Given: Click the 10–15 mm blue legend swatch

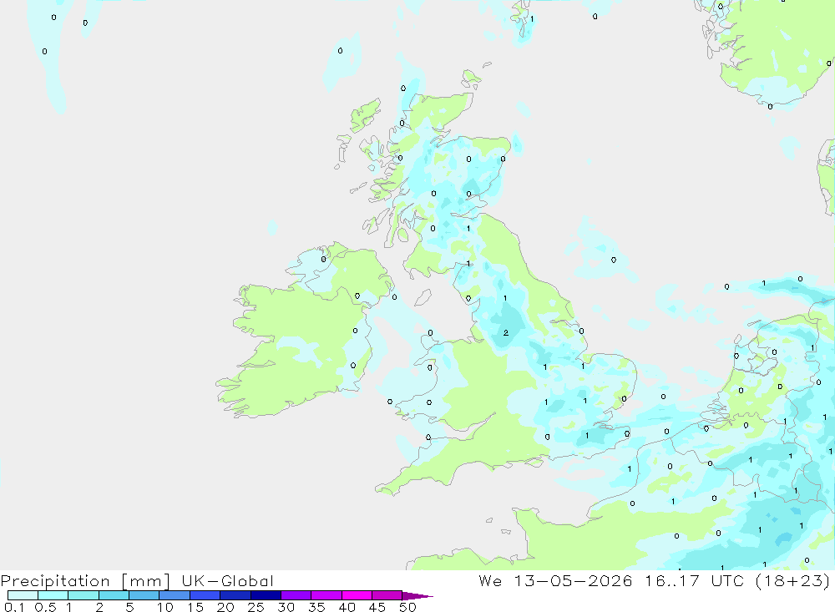Looking at the screenshot, I should click(x=175, y=595).
